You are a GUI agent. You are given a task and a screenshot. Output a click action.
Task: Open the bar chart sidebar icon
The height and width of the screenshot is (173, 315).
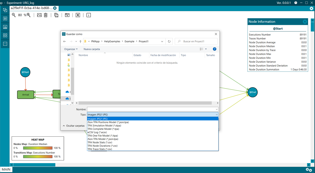tap(5, 27)
